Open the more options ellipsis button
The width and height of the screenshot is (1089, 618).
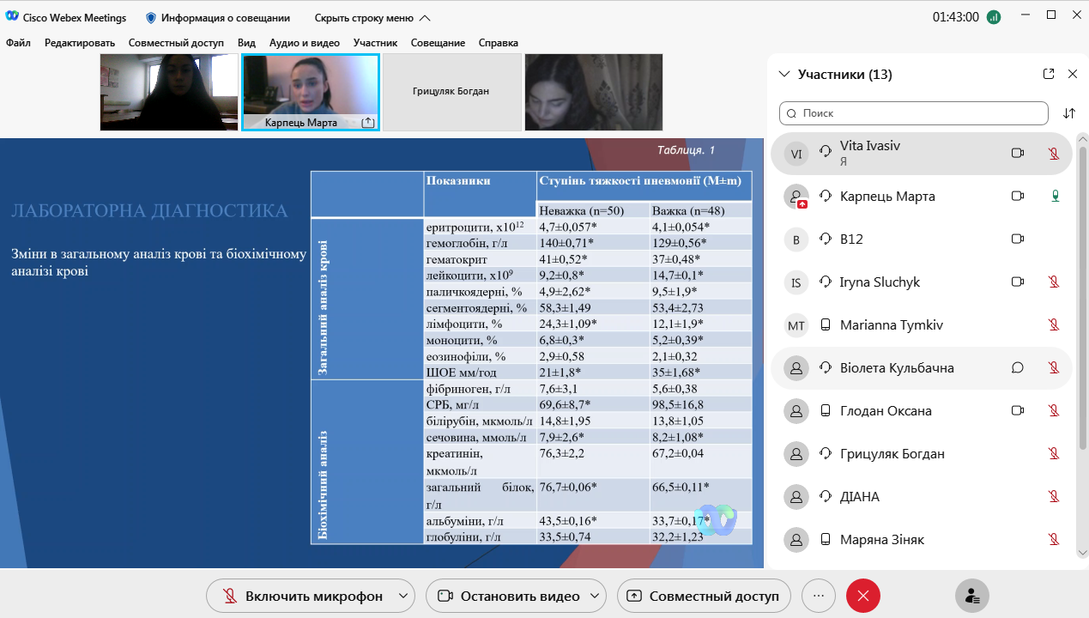[x=818, y=596]
